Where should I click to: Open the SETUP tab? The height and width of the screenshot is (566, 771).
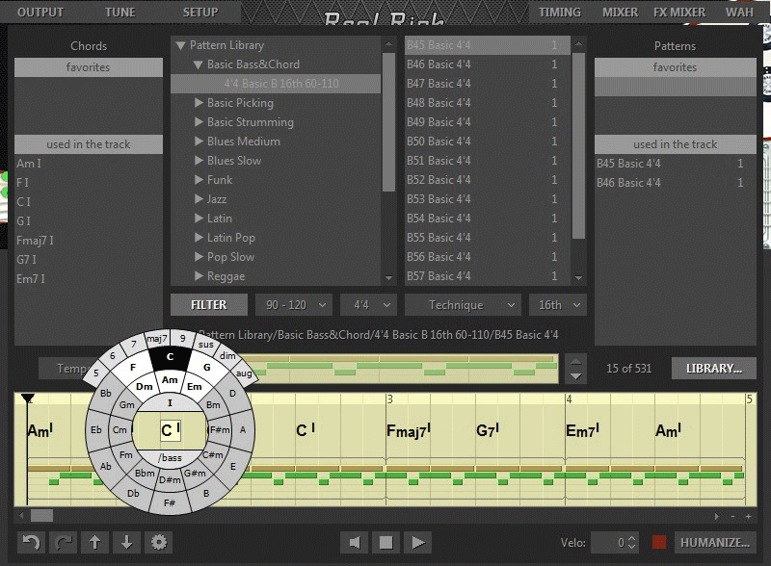point(200,13)
